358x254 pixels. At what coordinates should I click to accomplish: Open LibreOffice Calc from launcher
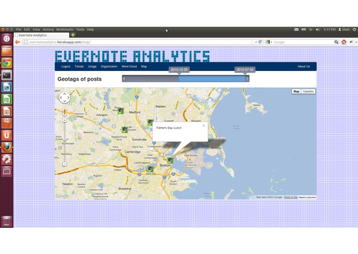tap(7, 99)
